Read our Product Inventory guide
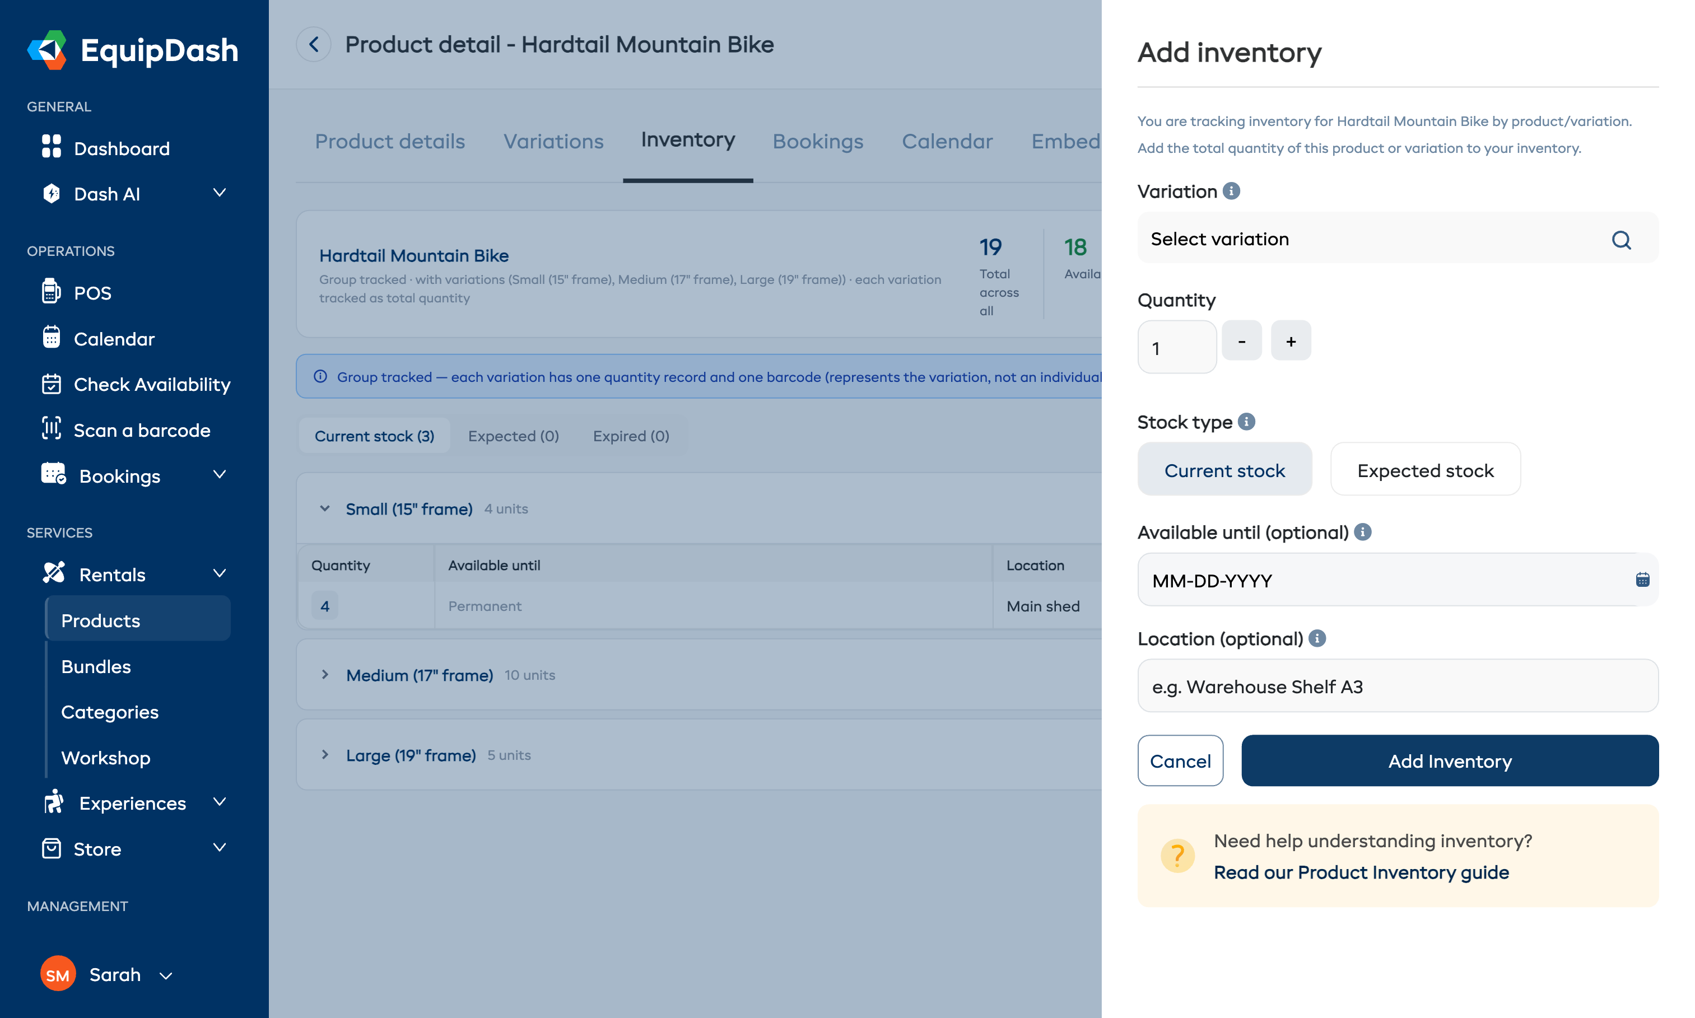This screenshot has width=1695, height=1018. 1362,872
